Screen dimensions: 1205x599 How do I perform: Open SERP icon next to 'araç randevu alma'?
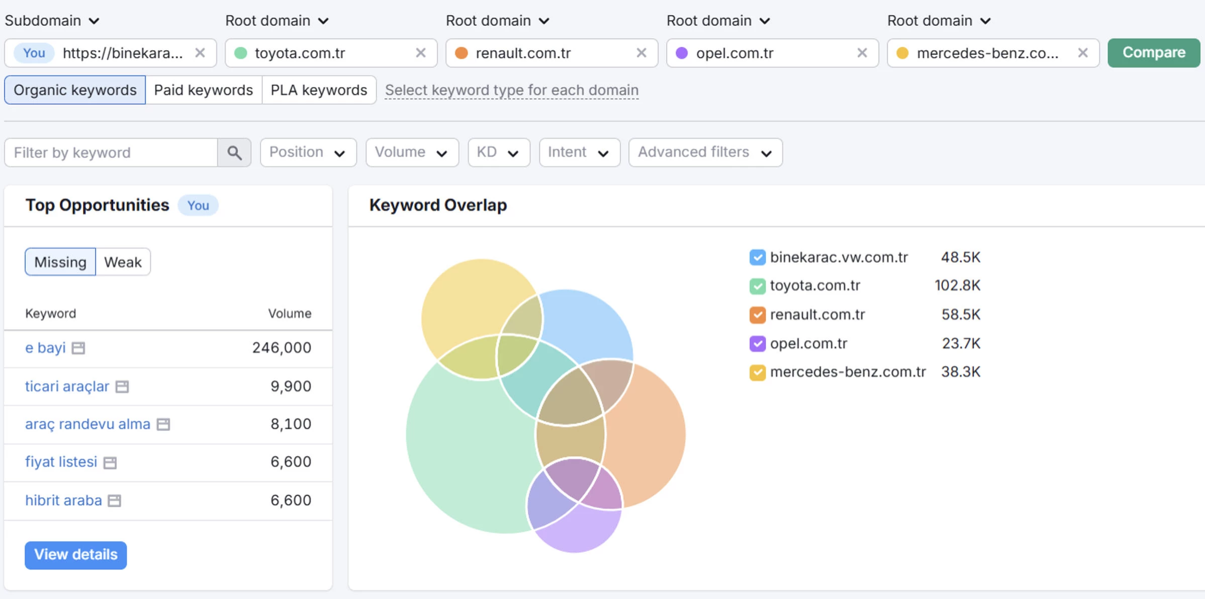point(163,424)
